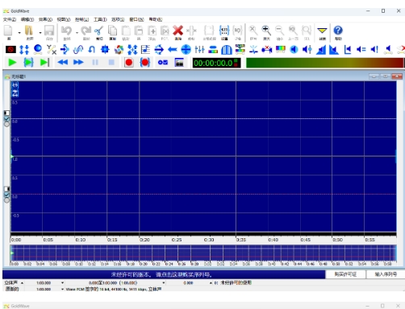405x309 pixels.
Task: Create a new file with the New icon
Action: coord(8,31)
